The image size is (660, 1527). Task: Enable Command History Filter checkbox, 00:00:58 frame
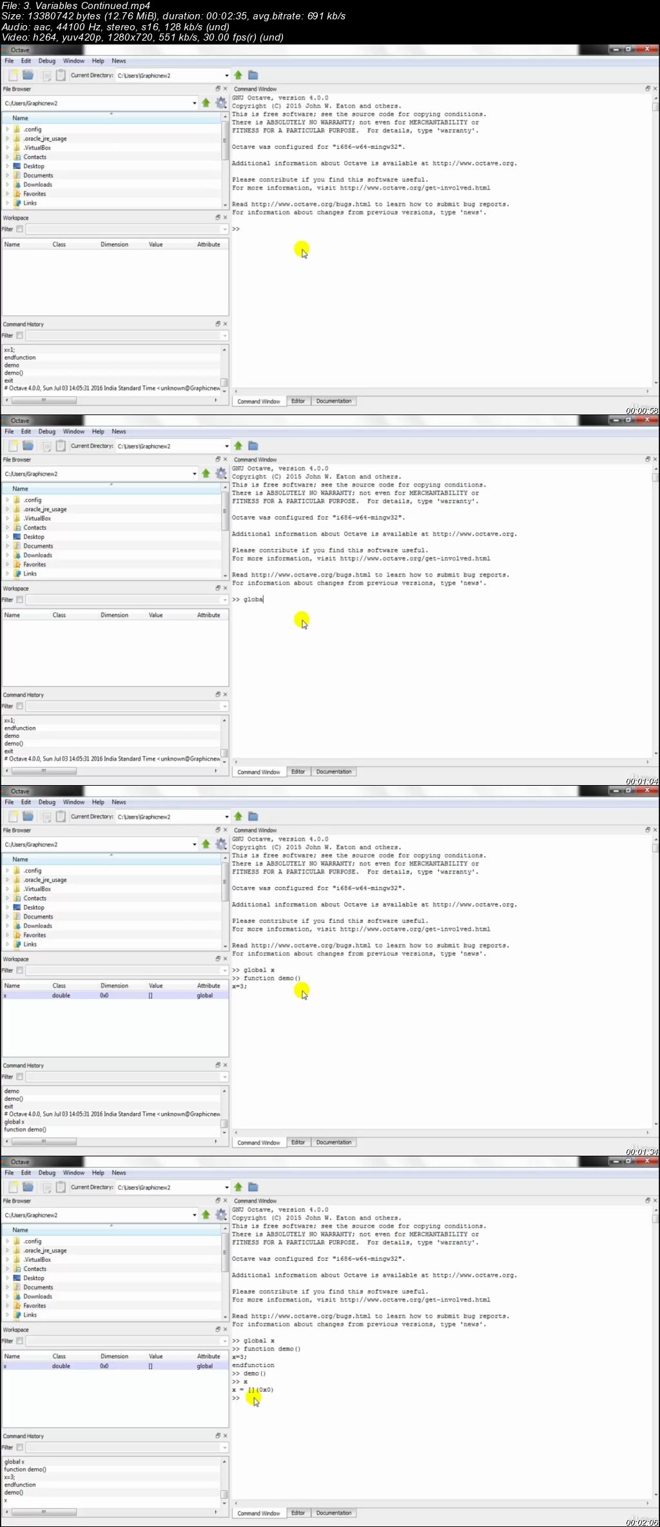pyautogui.click(x=19, y=335)
